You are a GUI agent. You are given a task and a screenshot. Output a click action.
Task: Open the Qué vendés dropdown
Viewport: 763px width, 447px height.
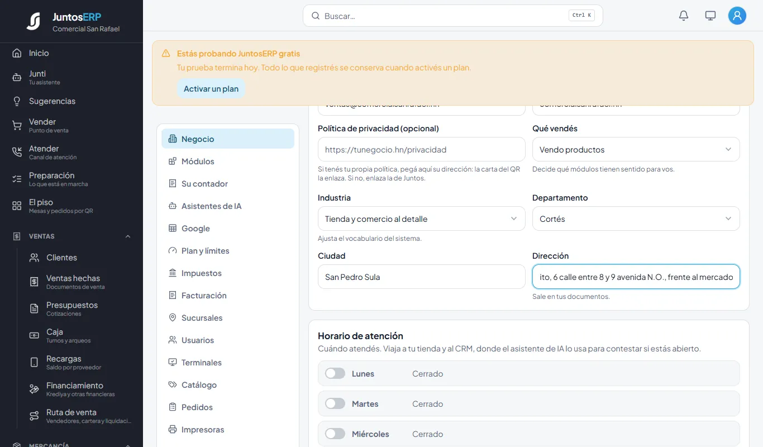click(636, 149)
